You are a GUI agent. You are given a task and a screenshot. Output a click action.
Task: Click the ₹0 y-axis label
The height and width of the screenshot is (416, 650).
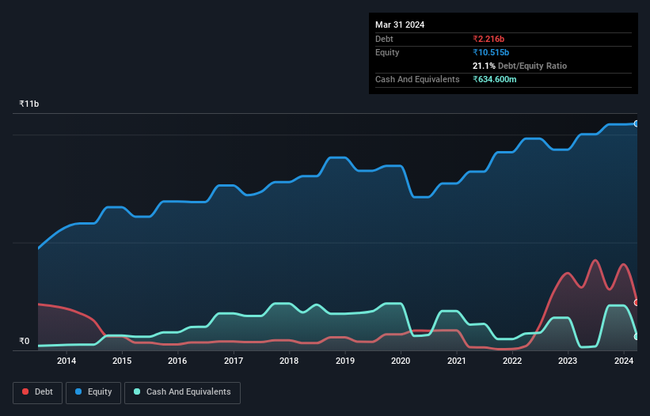[x=24, y=341]
